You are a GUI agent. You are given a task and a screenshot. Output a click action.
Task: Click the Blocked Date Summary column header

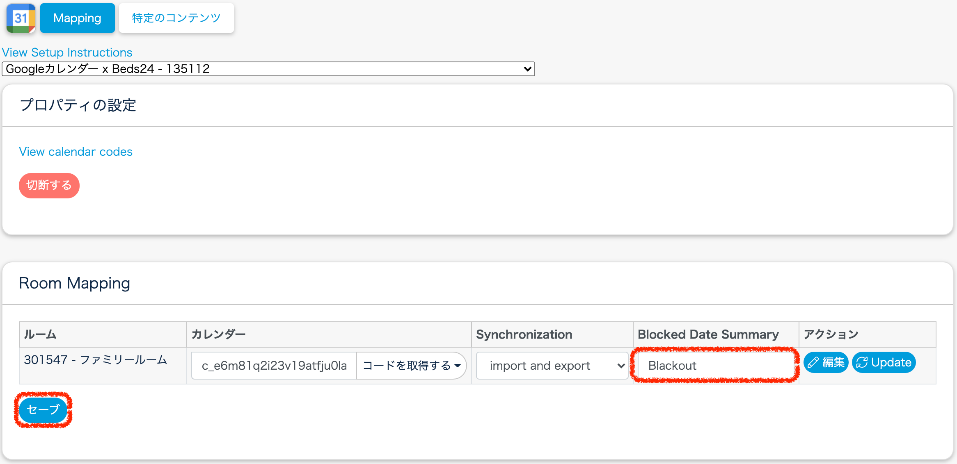(708, 334)
